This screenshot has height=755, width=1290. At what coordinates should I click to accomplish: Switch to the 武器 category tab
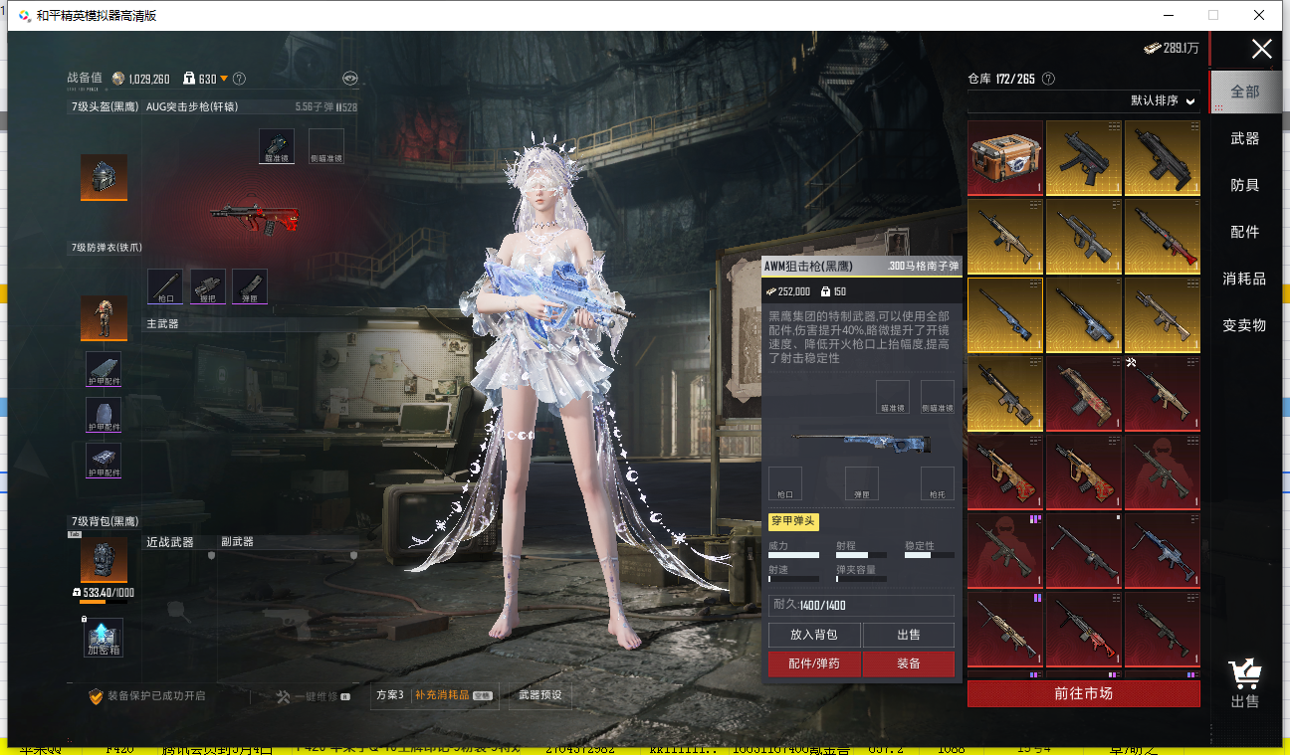click(x=1245, y=138)
